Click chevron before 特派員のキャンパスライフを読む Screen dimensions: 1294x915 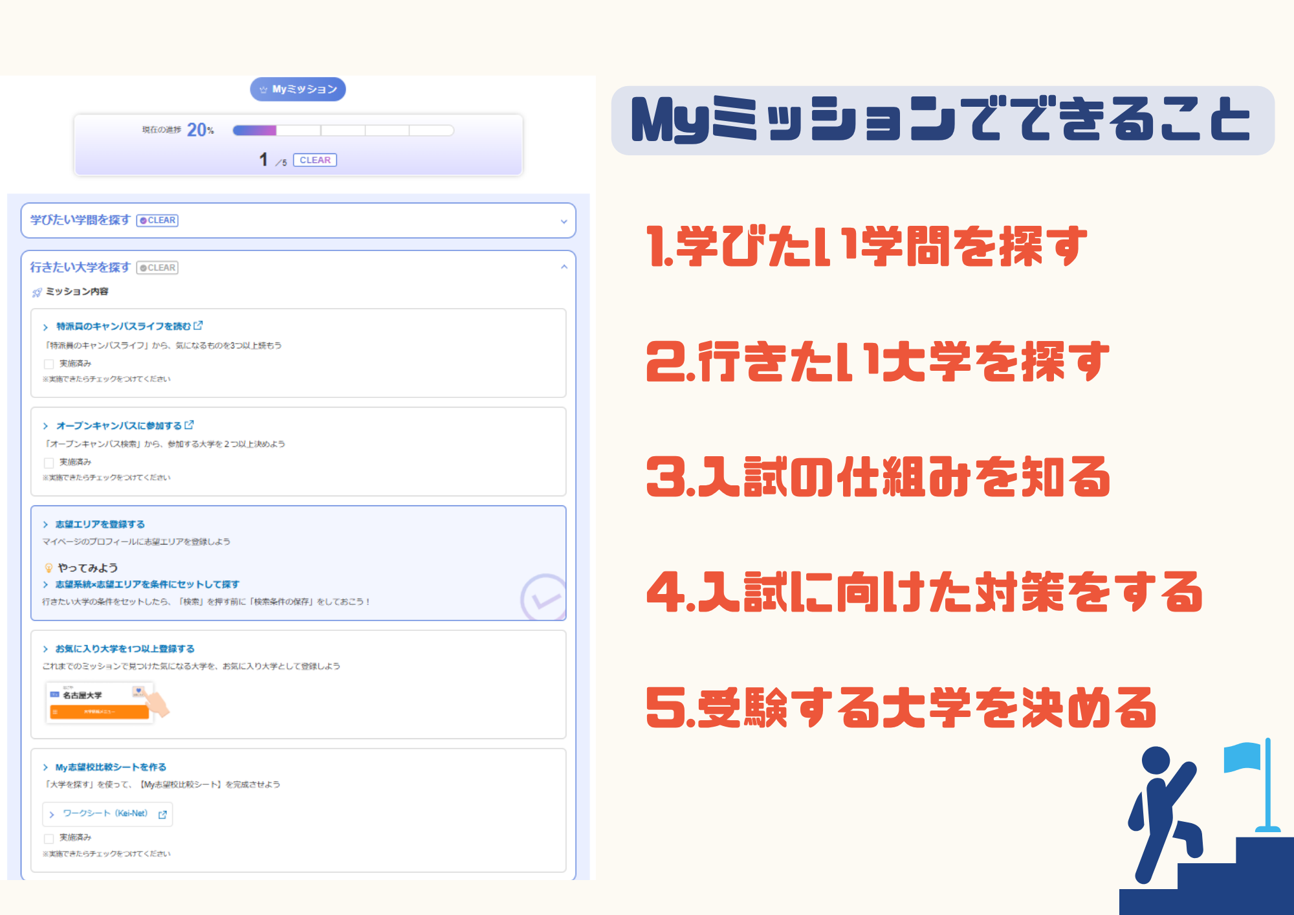[45, 327]
